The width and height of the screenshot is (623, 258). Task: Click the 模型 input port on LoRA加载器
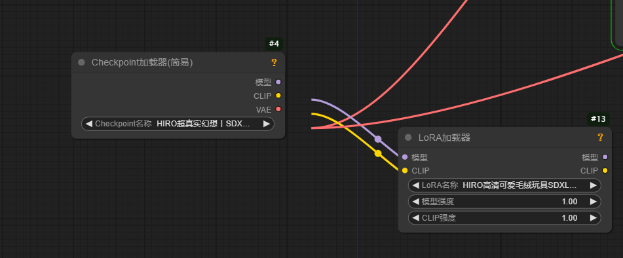pos(405,157)
